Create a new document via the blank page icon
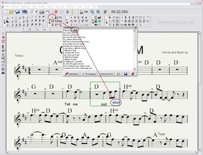 [5, 12]
